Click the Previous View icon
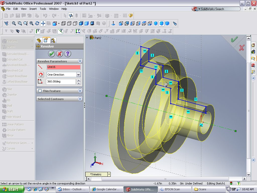 point(6,23)
